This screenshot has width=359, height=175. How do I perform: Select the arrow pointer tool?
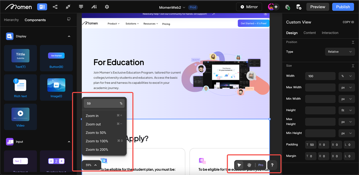(239, 165)
